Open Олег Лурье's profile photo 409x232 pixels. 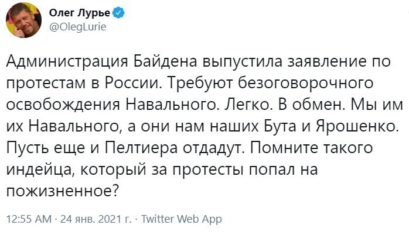24,20
